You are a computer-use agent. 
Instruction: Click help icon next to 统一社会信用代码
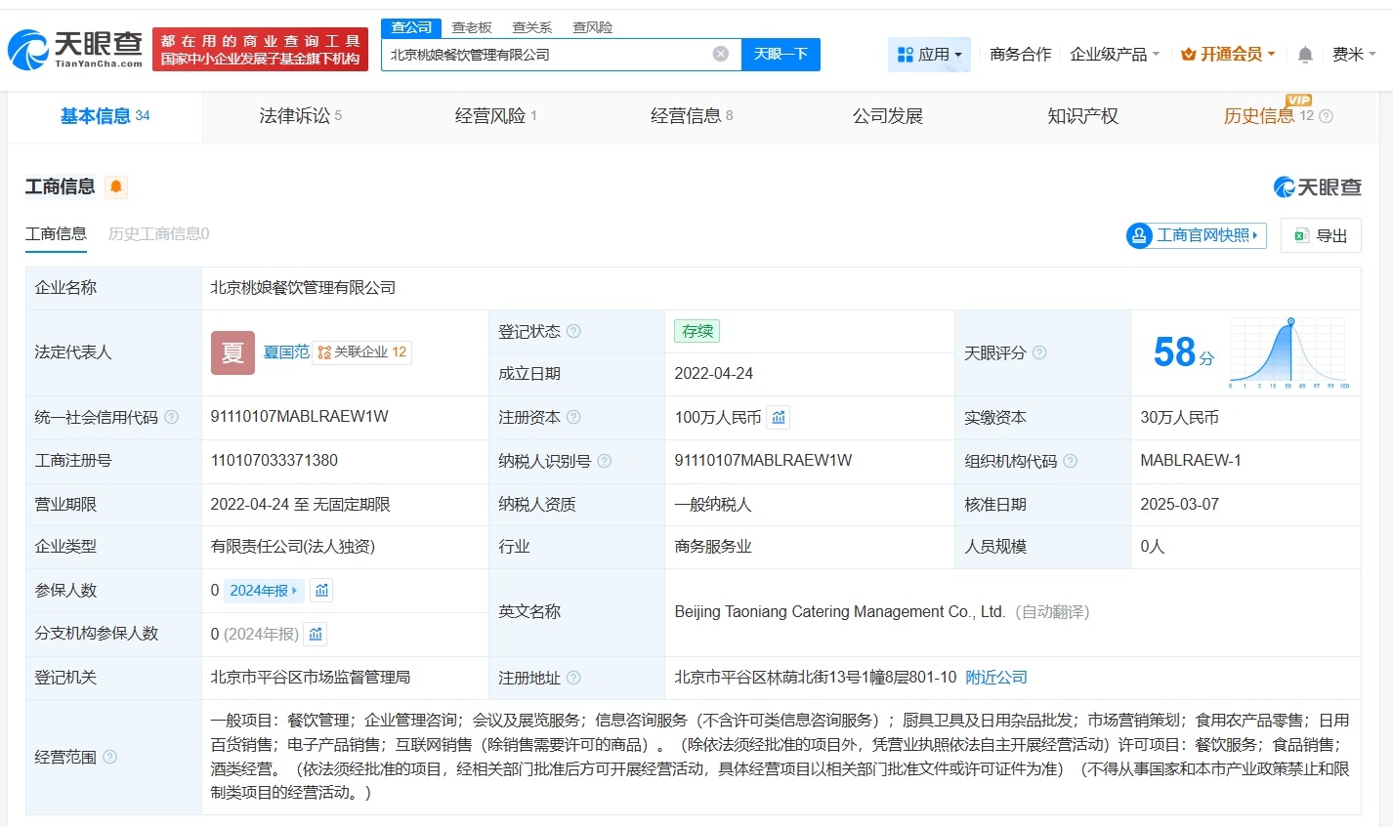click(x=172, y=417)
